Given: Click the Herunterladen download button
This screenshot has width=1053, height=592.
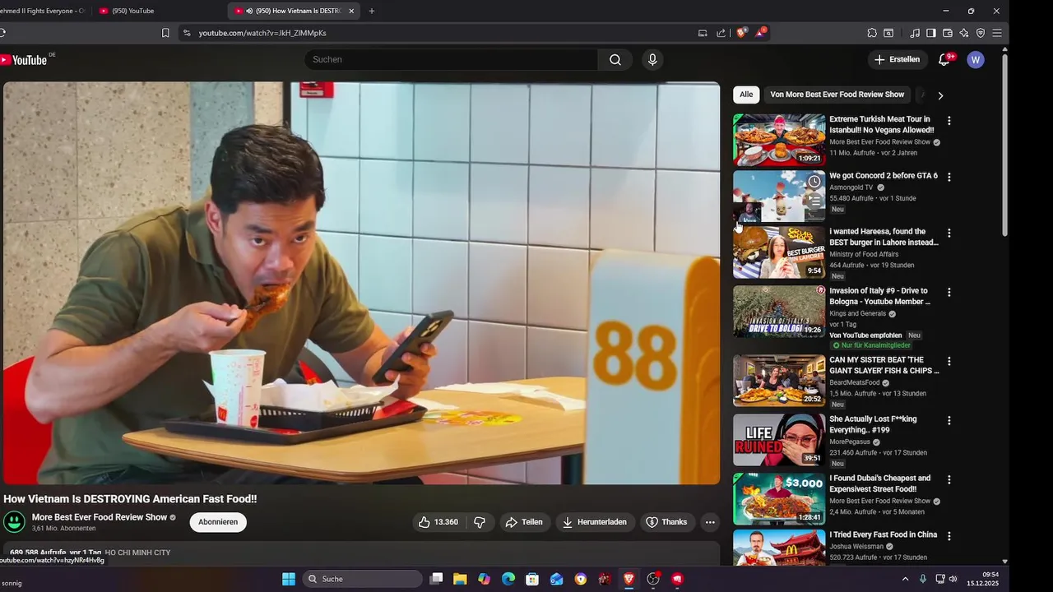Looking at the screenshot, I should [595, 522].
